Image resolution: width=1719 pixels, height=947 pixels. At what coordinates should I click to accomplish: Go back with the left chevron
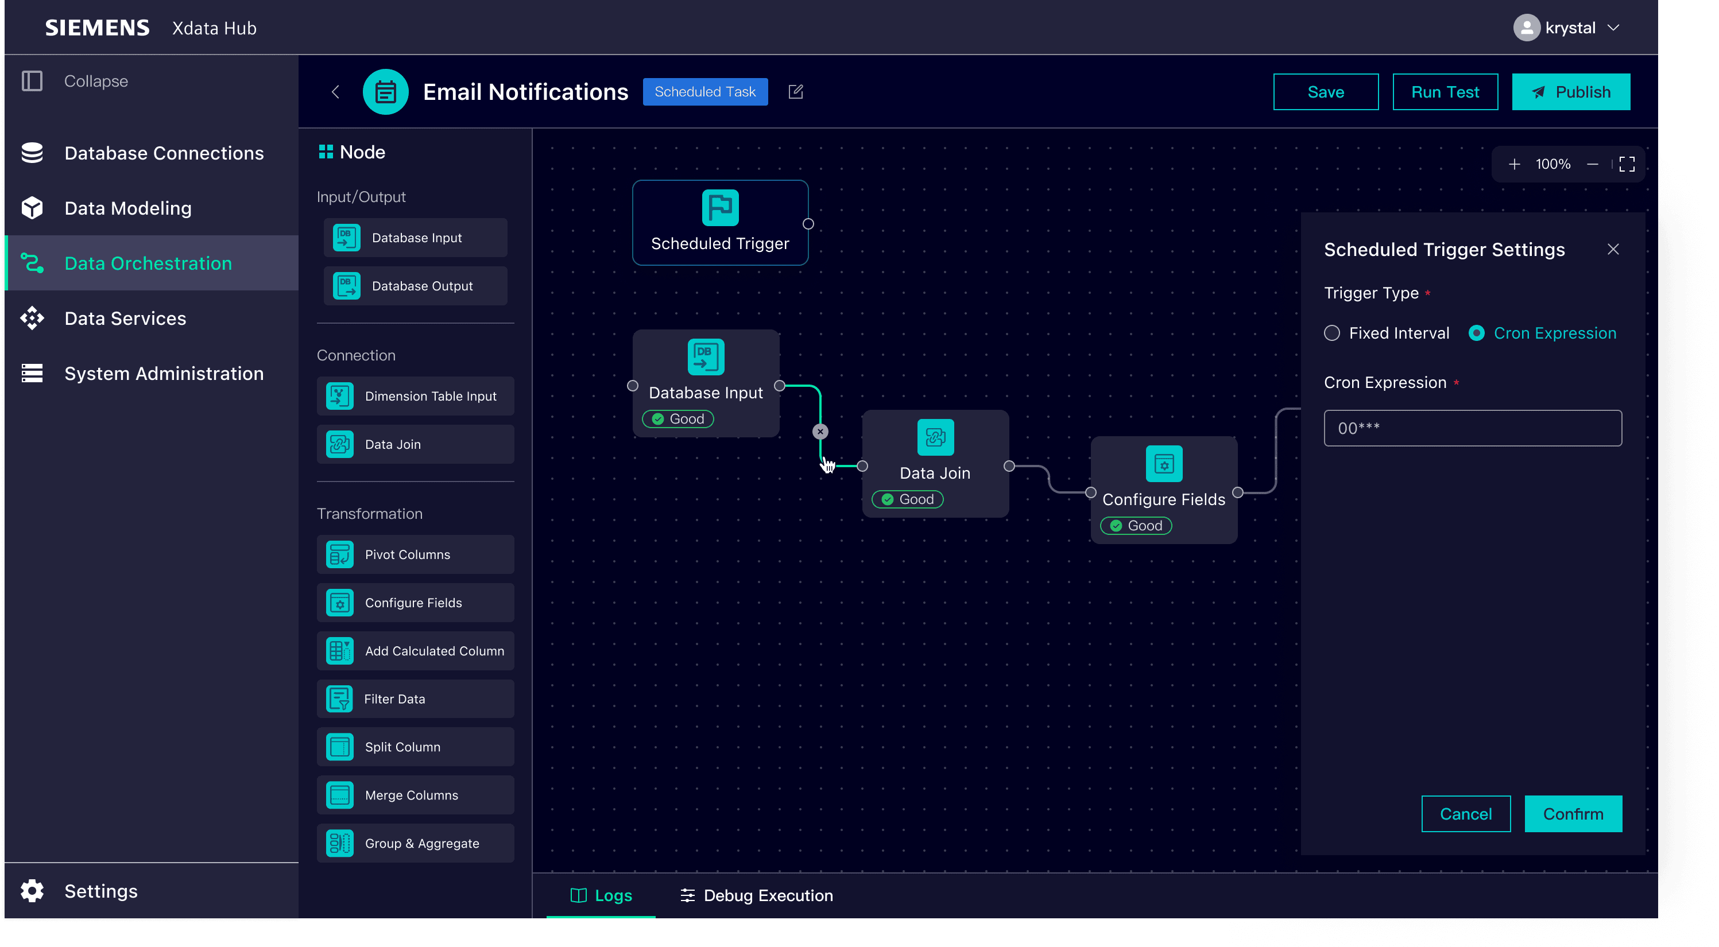(x=336, y=91)
